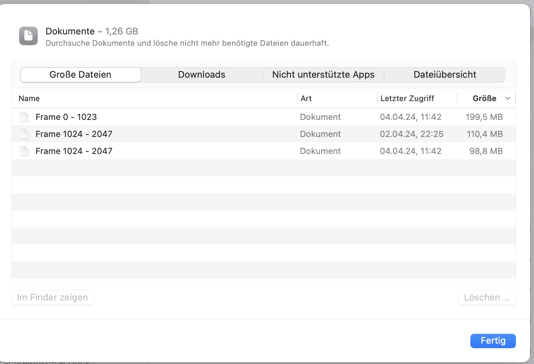The image size is (534, 364).
Task: Click the Größe column header label
Action: [484, 99]
